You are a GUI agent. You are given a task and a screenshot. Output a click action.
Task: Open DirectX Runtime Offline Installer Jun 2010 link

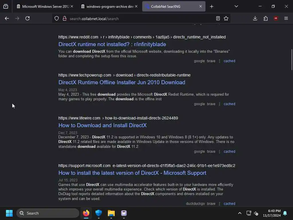[x=122, y=82]
